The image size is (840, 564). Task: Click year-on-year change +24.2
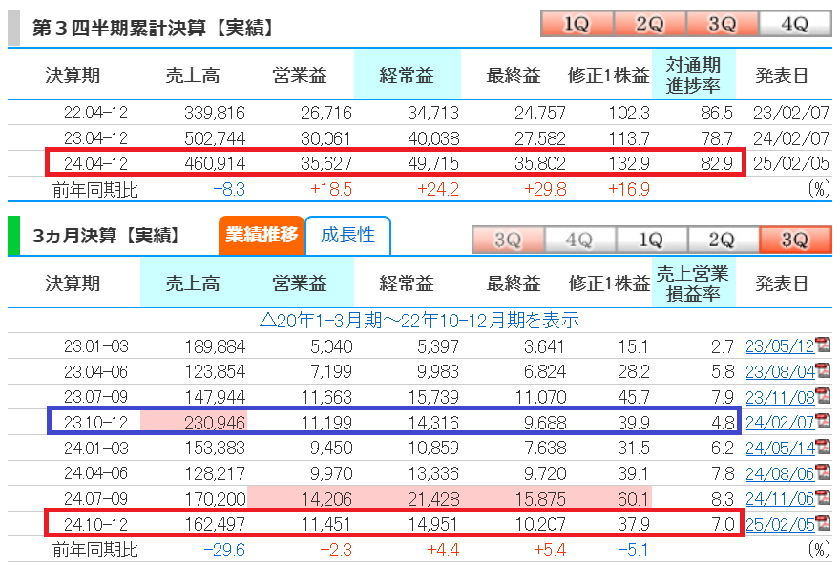click(438, 189)
